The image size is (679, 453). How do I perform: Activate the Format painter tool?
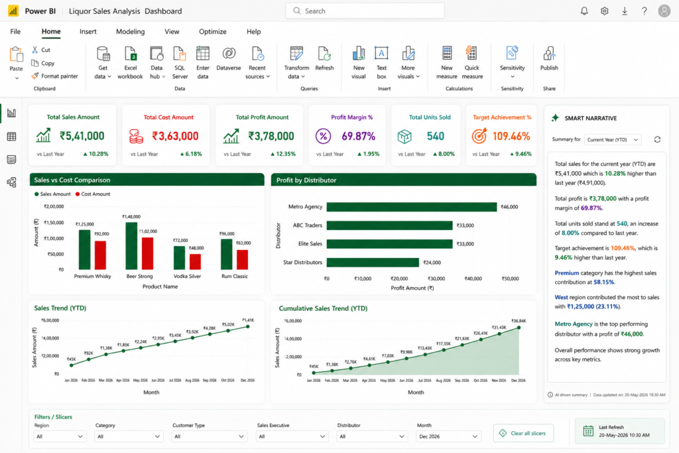[x=54, y=76]
